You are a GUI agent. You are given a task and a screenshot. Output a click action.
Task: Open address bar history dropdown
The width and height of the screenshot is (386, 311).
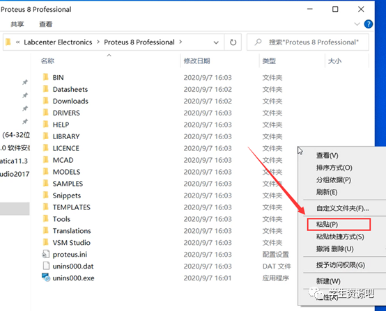(216, 42)
